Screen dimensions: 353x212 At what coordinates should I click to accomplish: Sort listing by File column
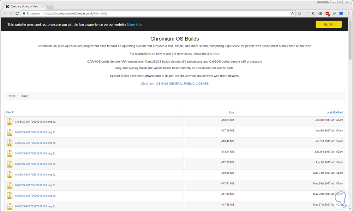[10, 112]
